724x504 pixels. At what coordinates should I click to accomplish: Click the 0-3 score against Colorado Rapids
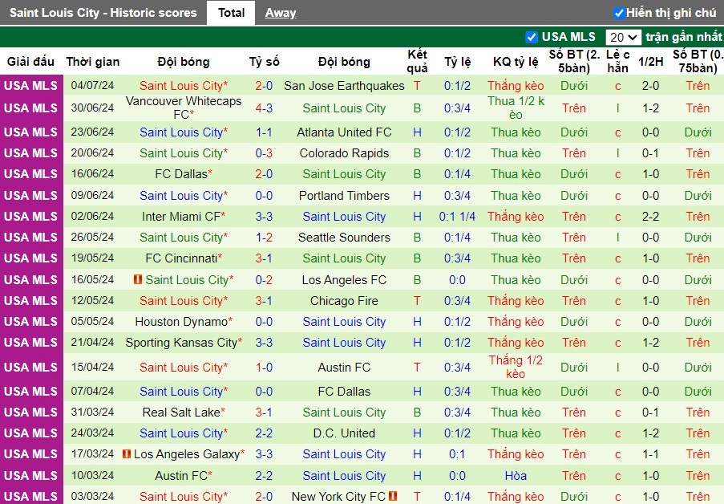point(264,153)
